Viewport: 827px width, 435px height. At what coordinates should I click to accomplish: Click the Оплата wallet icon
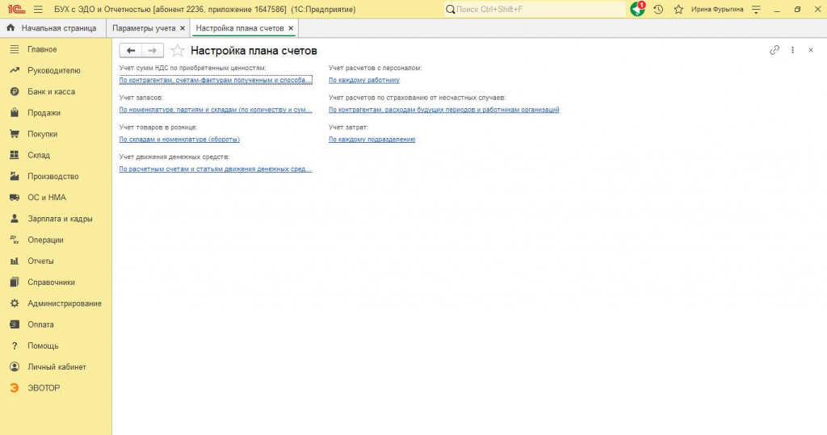click(x=15, y=324)
